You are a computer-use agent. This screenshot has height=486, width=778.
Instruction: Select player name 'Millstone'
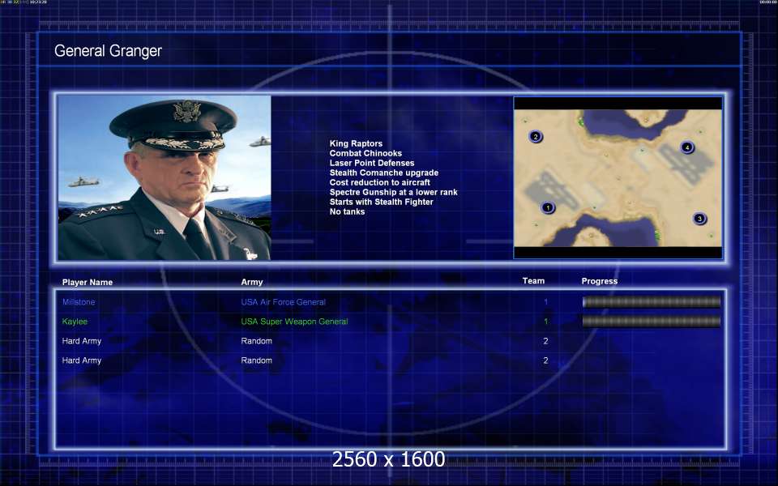79,302
